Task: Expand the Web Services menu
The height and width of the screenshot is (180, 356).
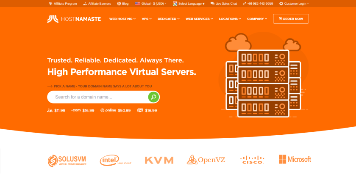Action: point(199,19)
